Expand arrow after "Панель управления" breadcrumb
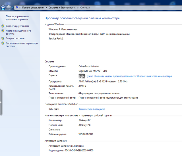 tap(46, 8)
